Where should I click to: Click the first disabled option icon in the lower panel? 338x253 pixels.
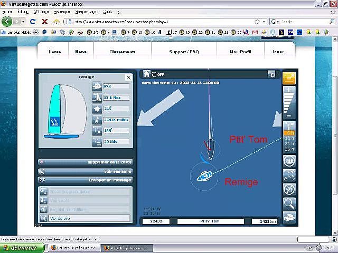(x=43, y=191)
